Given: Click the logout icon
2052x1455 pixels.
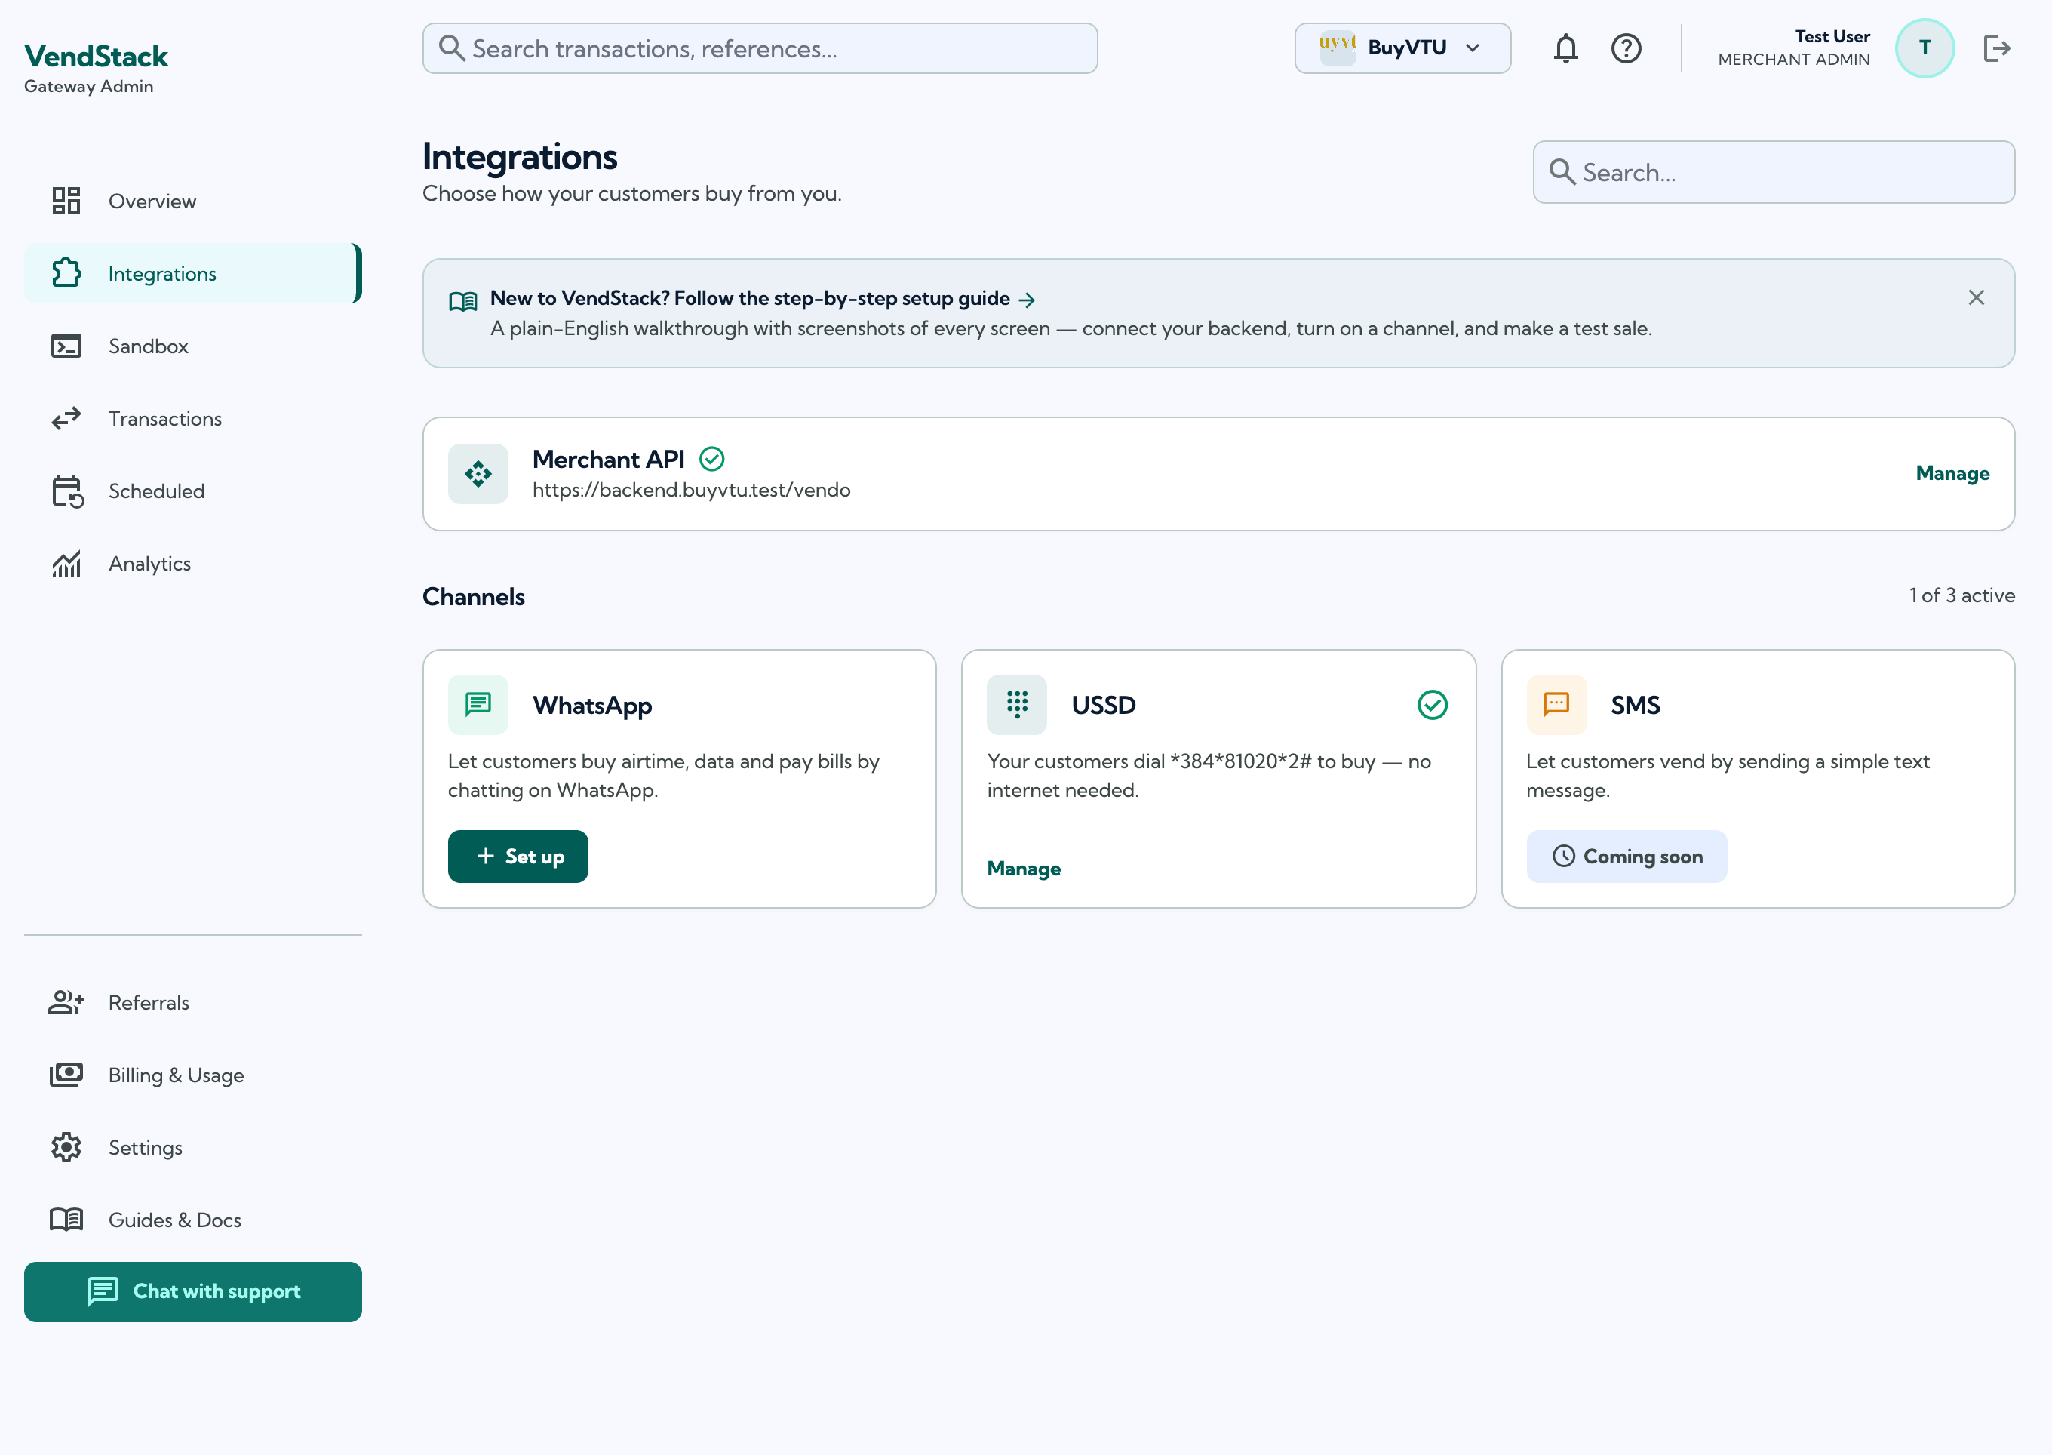Looking at the screenshot, I should click(x=1996, y=48).
